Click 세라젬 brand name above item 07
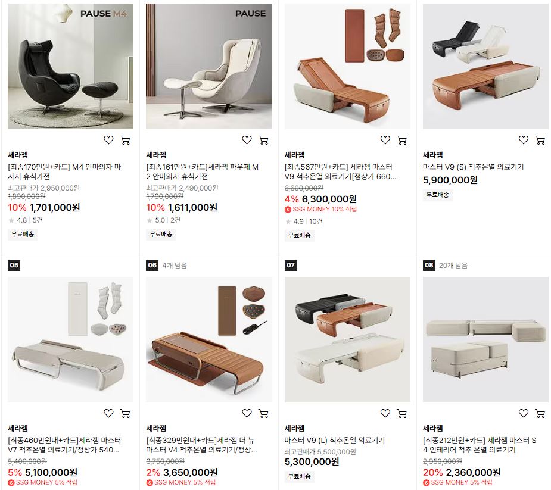The height and width of the screenshot is (490, 551). pyautogui.click(x=294, y=428)
